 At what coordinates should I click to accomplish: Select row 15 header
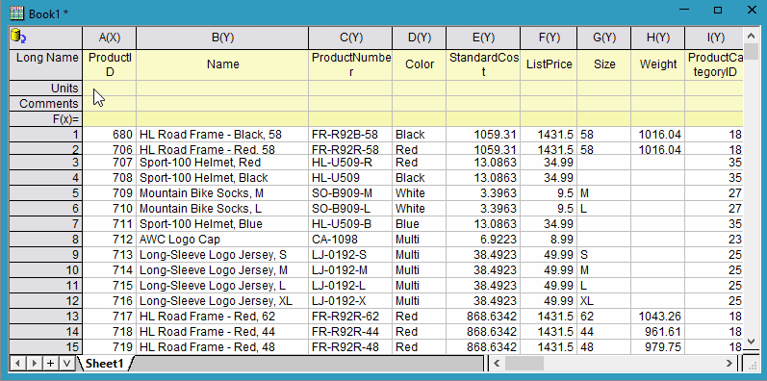pyautogui.click(x=46, y=347)
